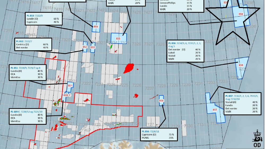Screen dimensions: 265x149
Task: Click grid quadrant number 7230
Action: (186, 85)
